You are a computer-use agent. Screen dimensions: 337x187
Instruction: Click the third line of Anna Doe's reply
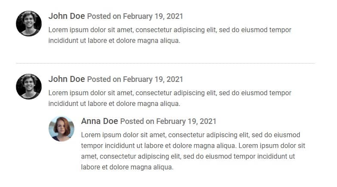pos(188,156)
